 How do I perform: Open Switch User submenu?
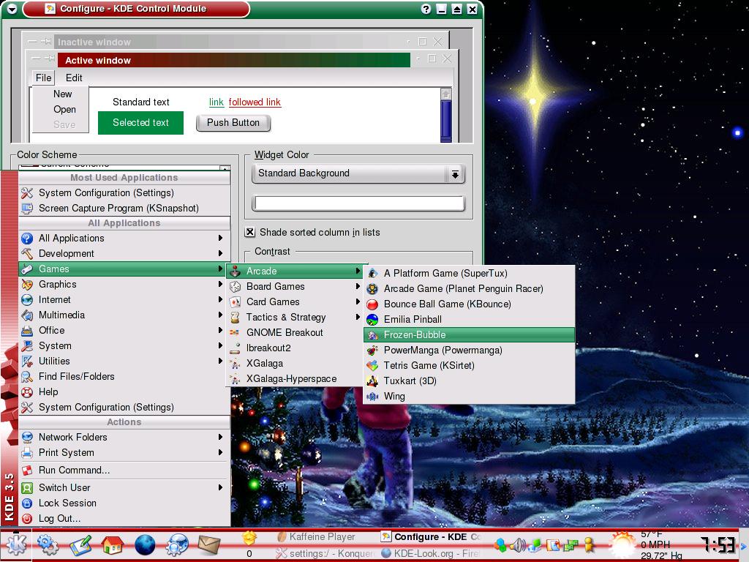pyautogui.click(x=123, y=488)
